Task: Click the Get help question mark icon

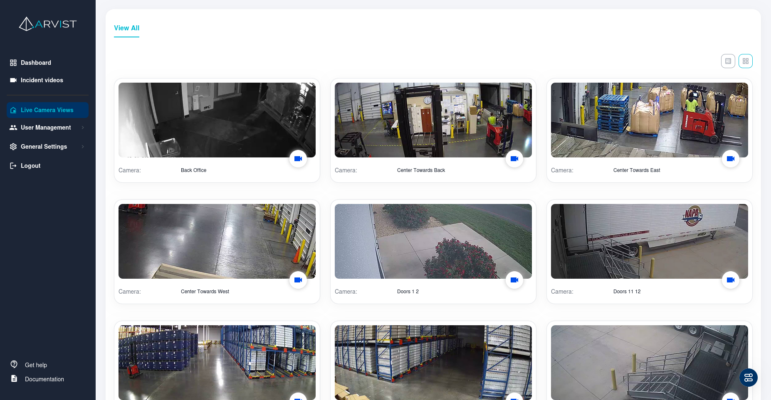Action: (14, 364)
